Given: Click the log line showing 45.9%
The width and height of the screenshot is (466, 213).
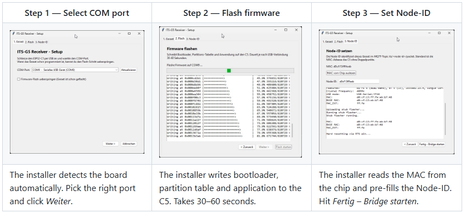Looking at the screenshot, I should point(228,79).
